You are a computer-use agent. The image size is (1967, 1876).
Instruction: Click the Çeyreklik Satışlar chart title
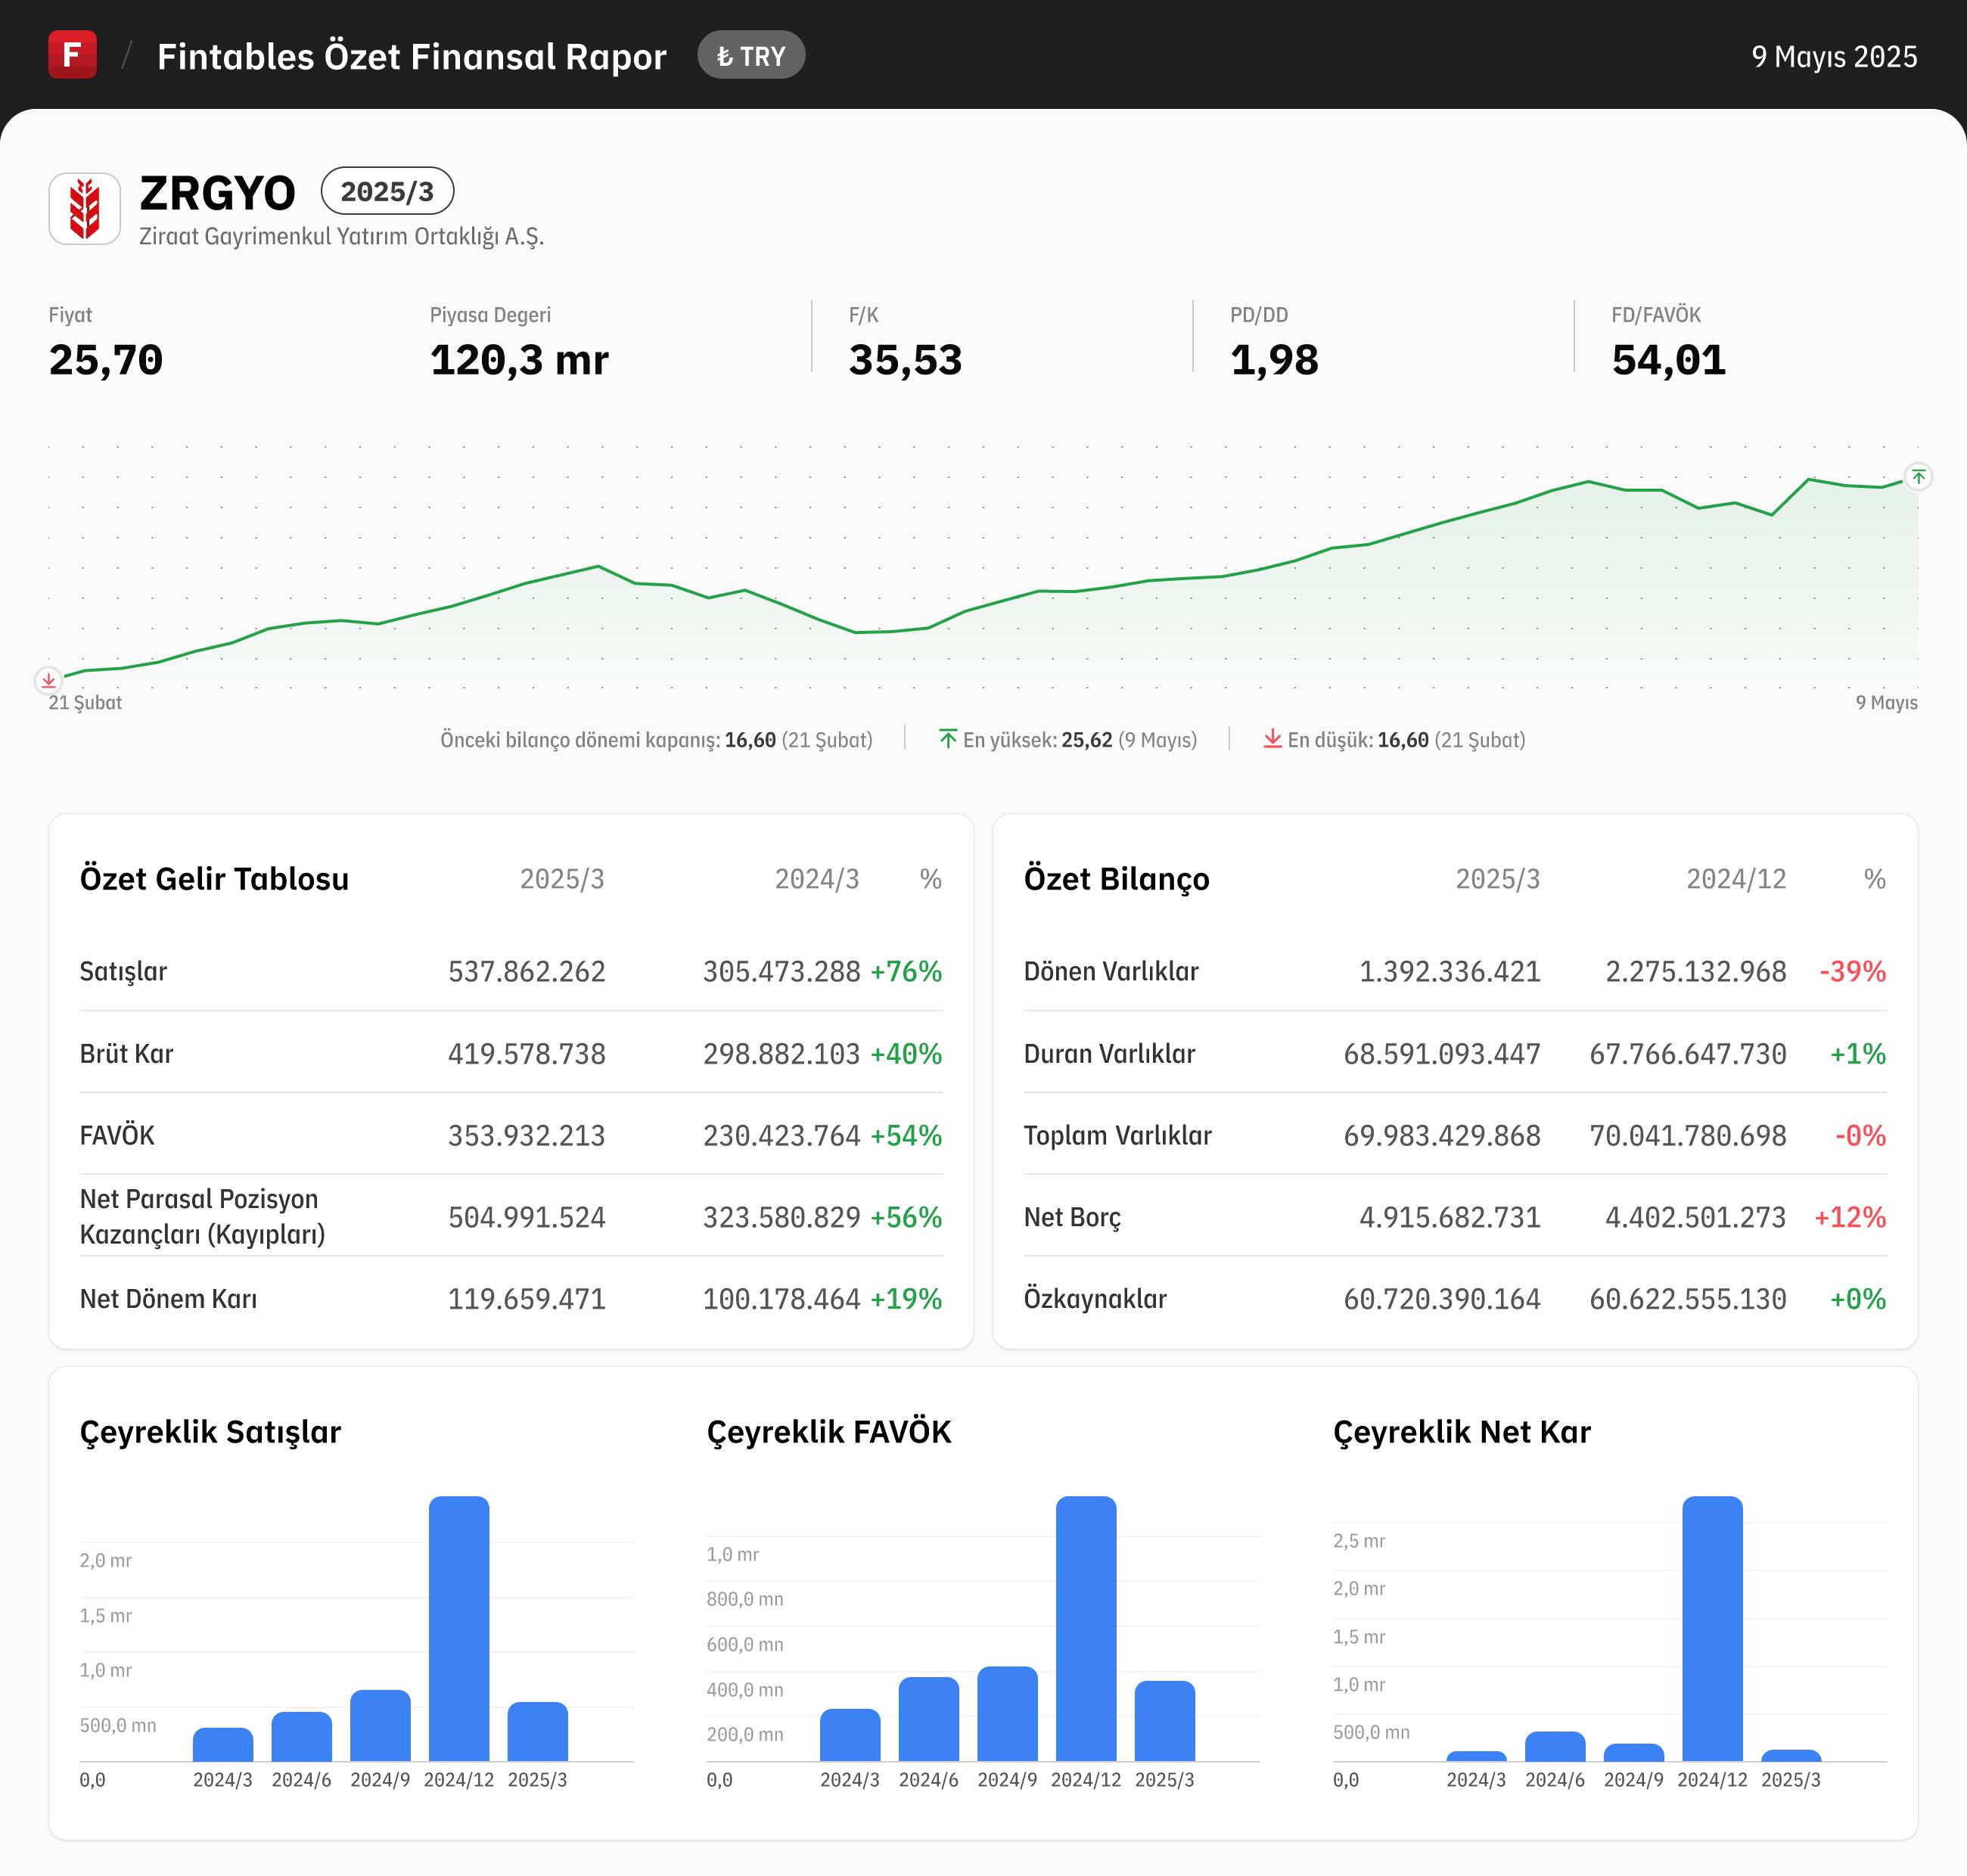(x=210, y=1432)
